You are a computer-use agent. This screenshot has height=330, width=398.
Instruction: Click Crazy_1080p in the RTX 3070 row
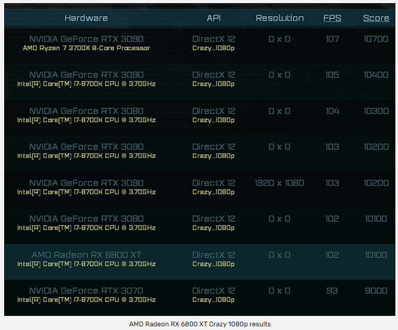click(x=213, y=300)
